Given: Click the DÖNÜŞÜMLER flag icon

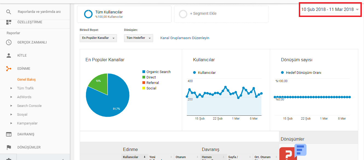Looking at the screenshot, I should (9, 147).
